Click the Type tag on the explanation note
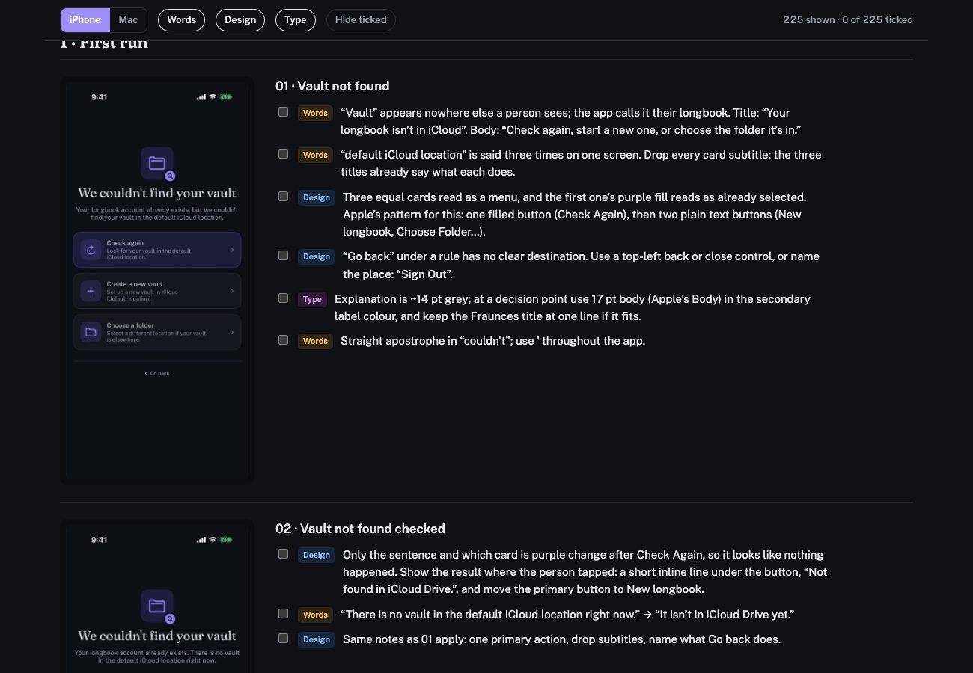 click(x=312, y=300)
